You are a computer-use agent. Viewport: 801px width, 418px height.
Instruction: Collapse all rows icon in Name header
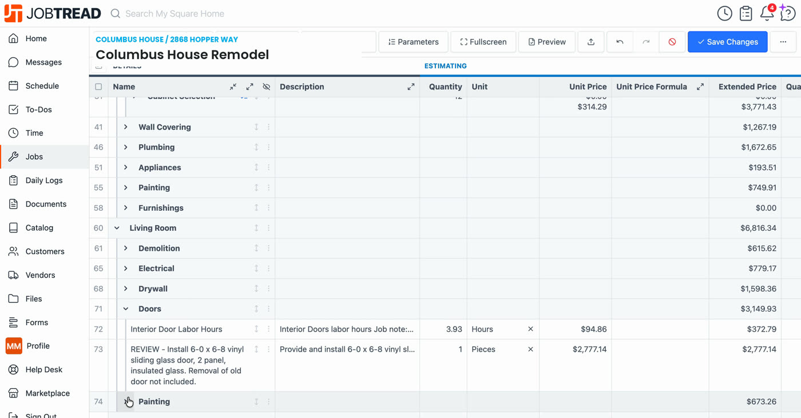(x=233, y=87)
